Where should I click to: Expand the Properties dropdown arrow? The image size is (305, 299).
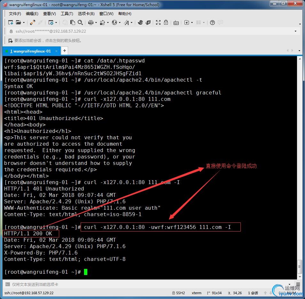tap(56, 23)
